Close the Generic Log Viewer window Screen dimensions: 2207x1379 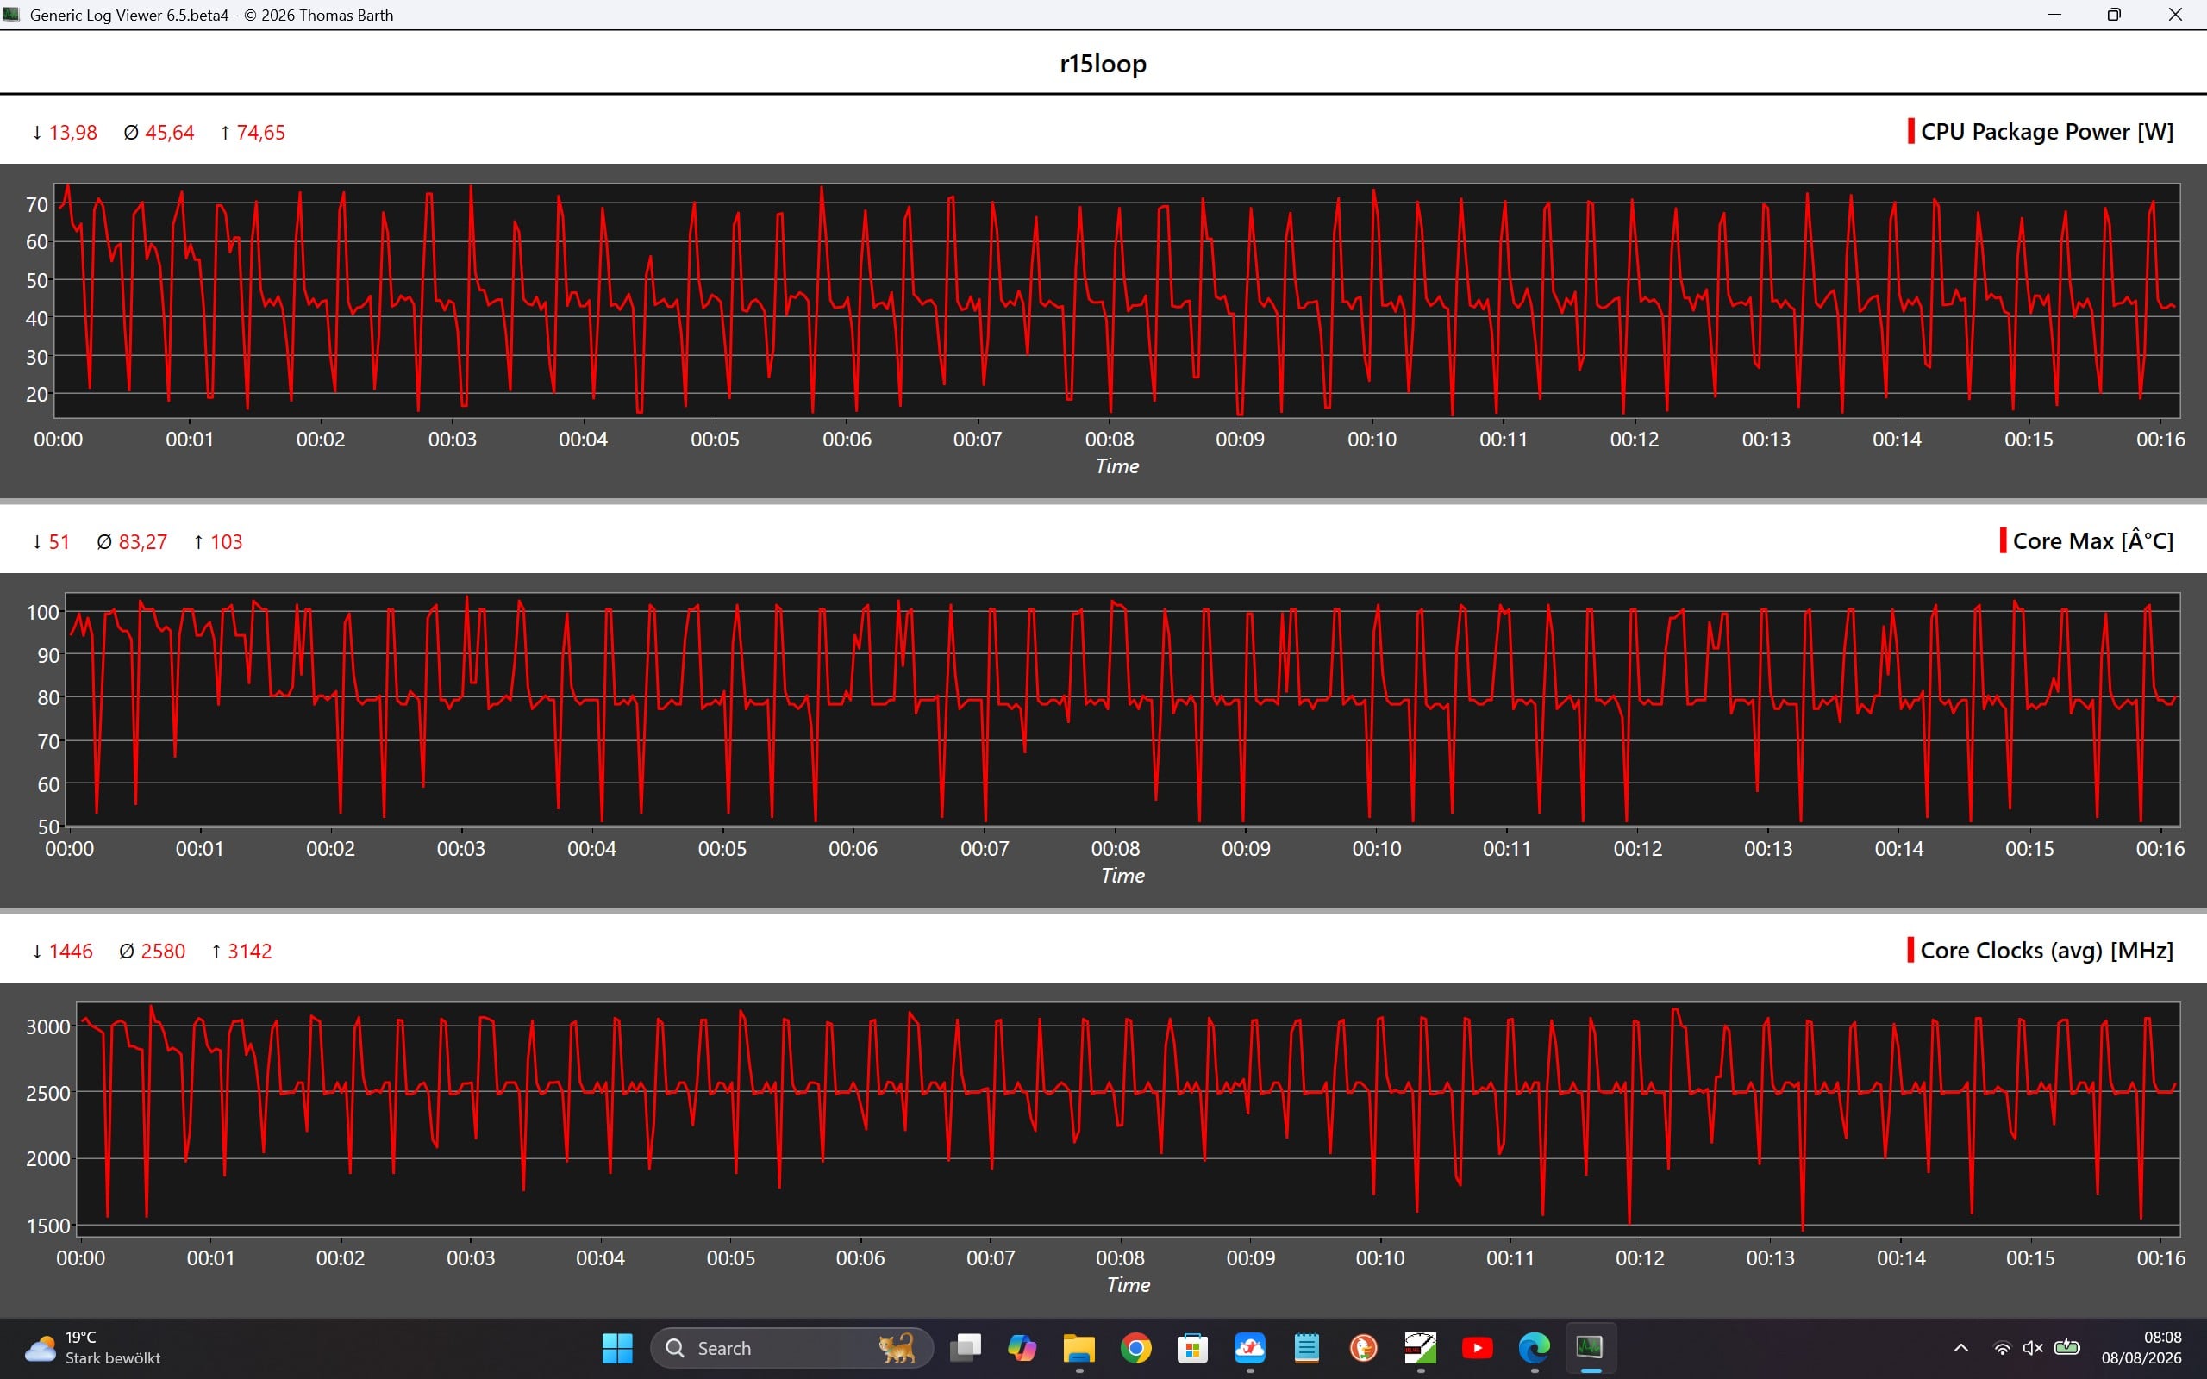point(2175,15)
